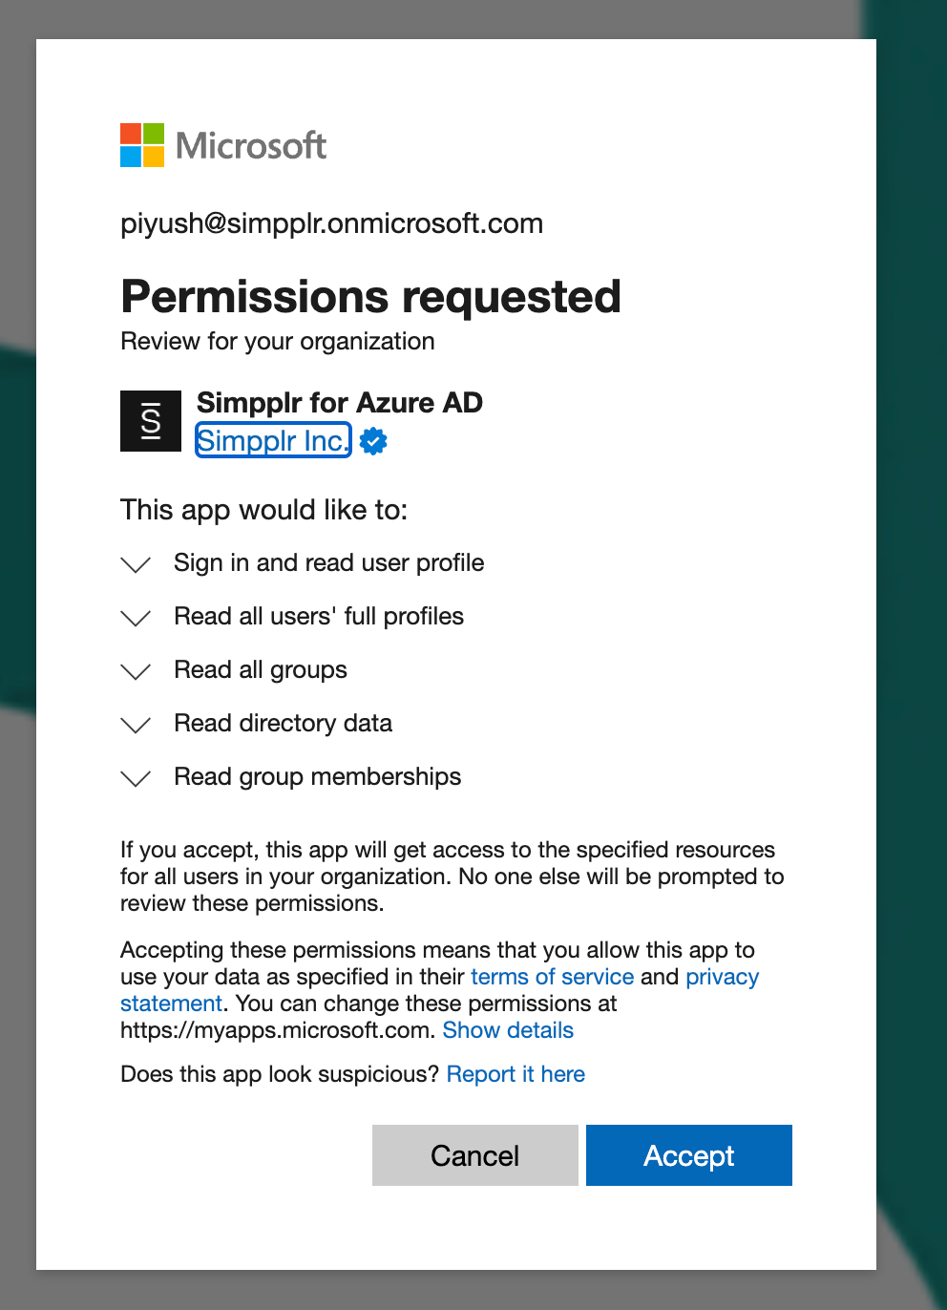947x1310 pixels.
Task: Click the 'Simpplr for Azure AD' app name
Action: point(340,403)
